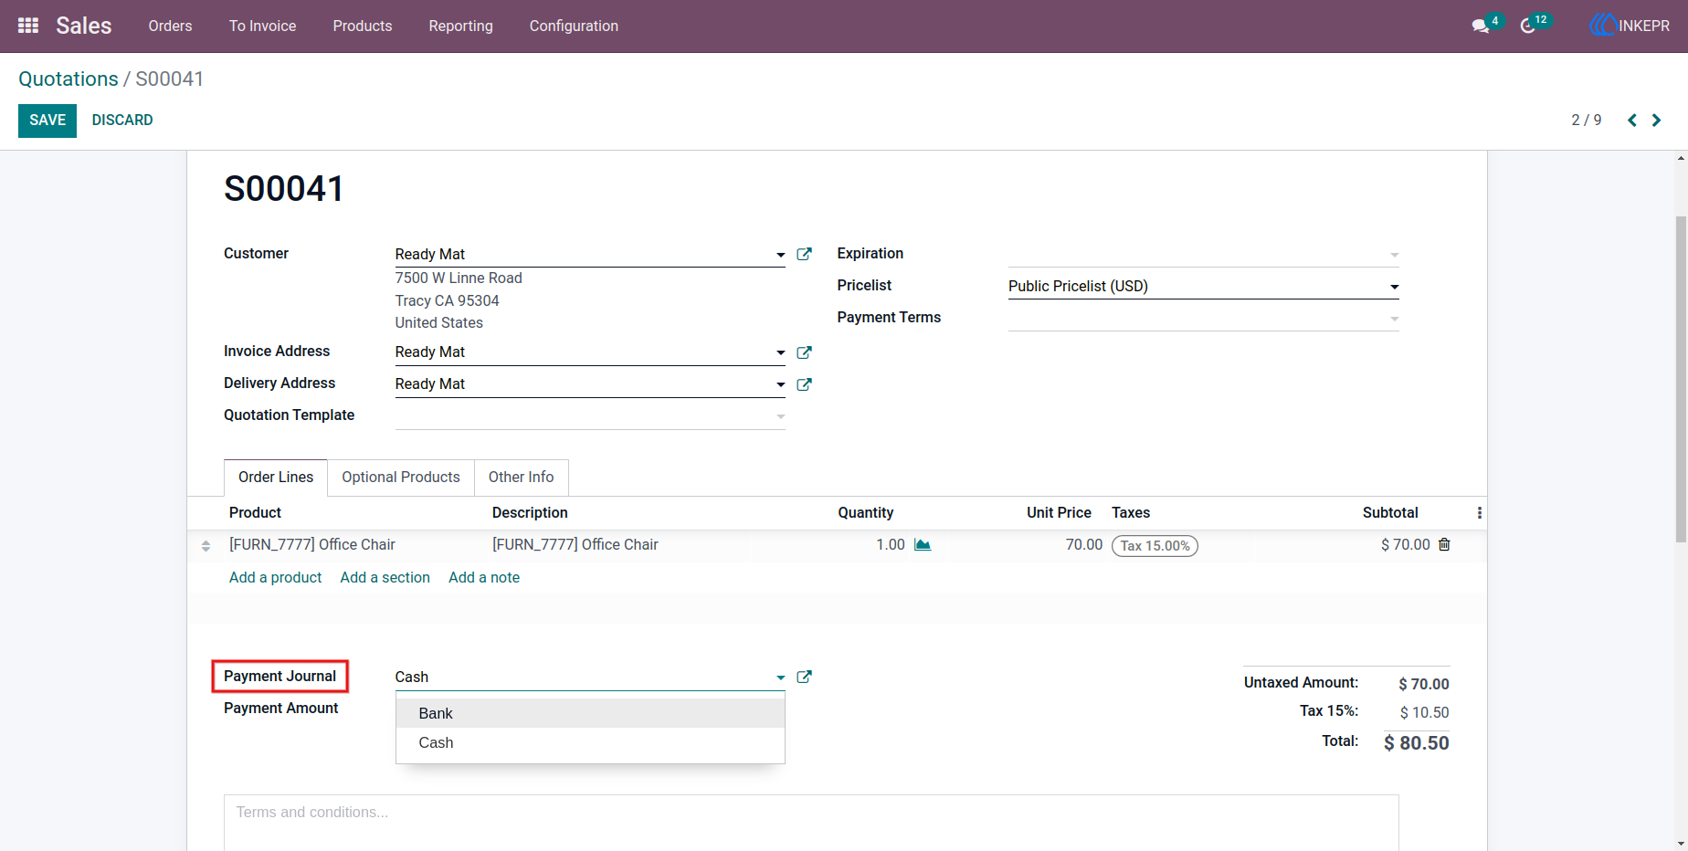Viewport: 1688px width, 851px height.
Task: Open Delivery Address external link icon
Action: click(804, 384)
